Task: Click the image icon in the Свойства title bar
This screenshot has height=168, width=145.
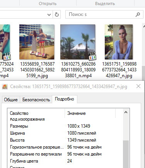Action: (x=5, y=87)
